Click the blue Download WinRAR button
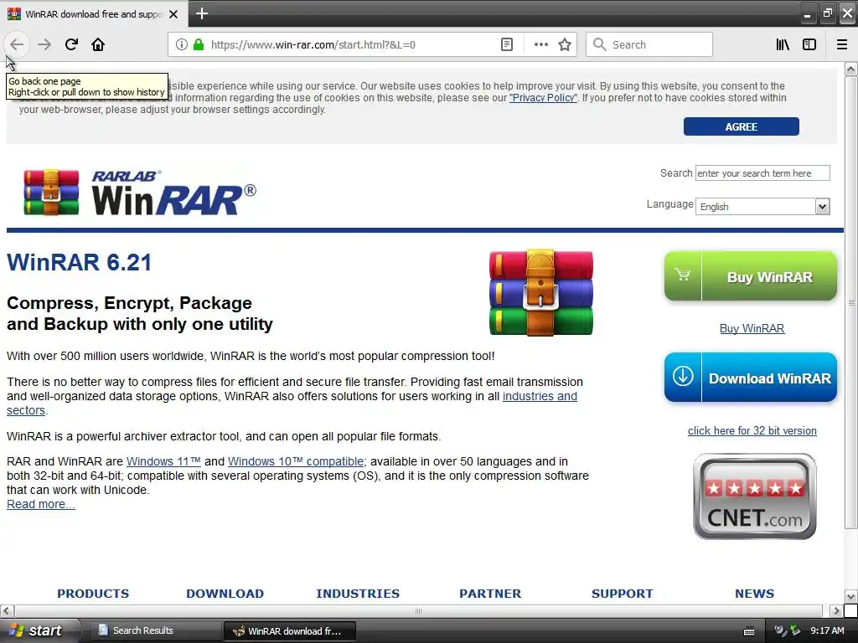This screenshot has width=858, height=643. (x=750, y=378)
